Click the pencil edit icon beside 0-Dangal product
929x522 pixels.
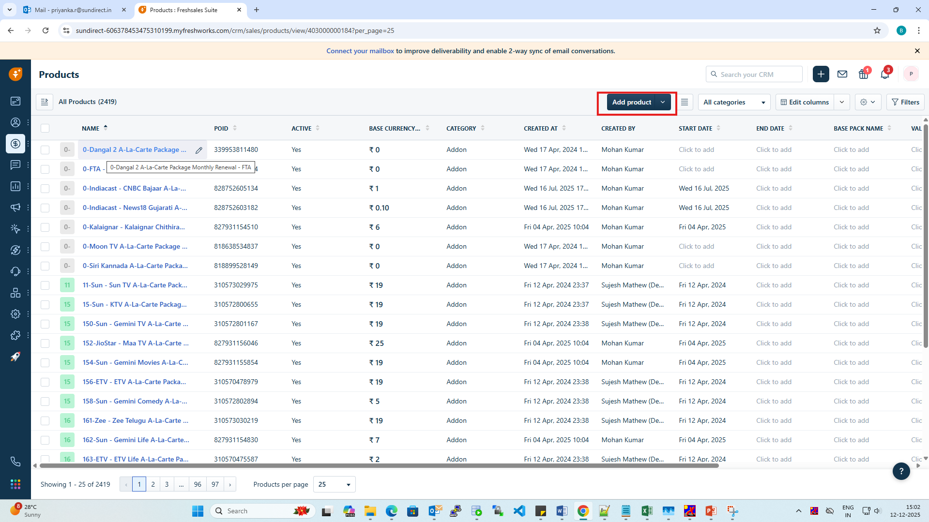[x=199, y=150]
